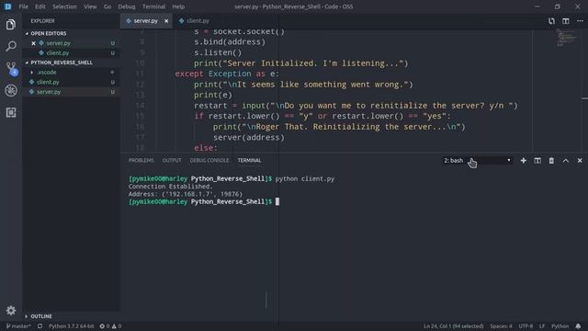
Task: Open the Debug view in activity bar
Action: [11, 90]
